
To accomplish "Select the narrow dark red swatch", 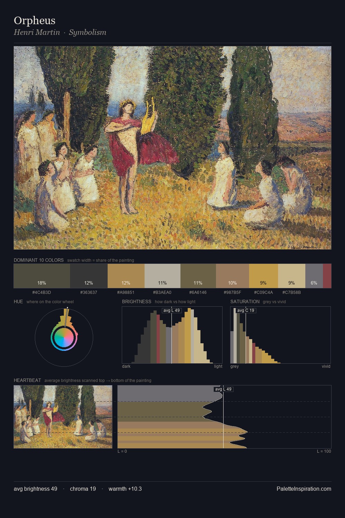I will [327, 276].
